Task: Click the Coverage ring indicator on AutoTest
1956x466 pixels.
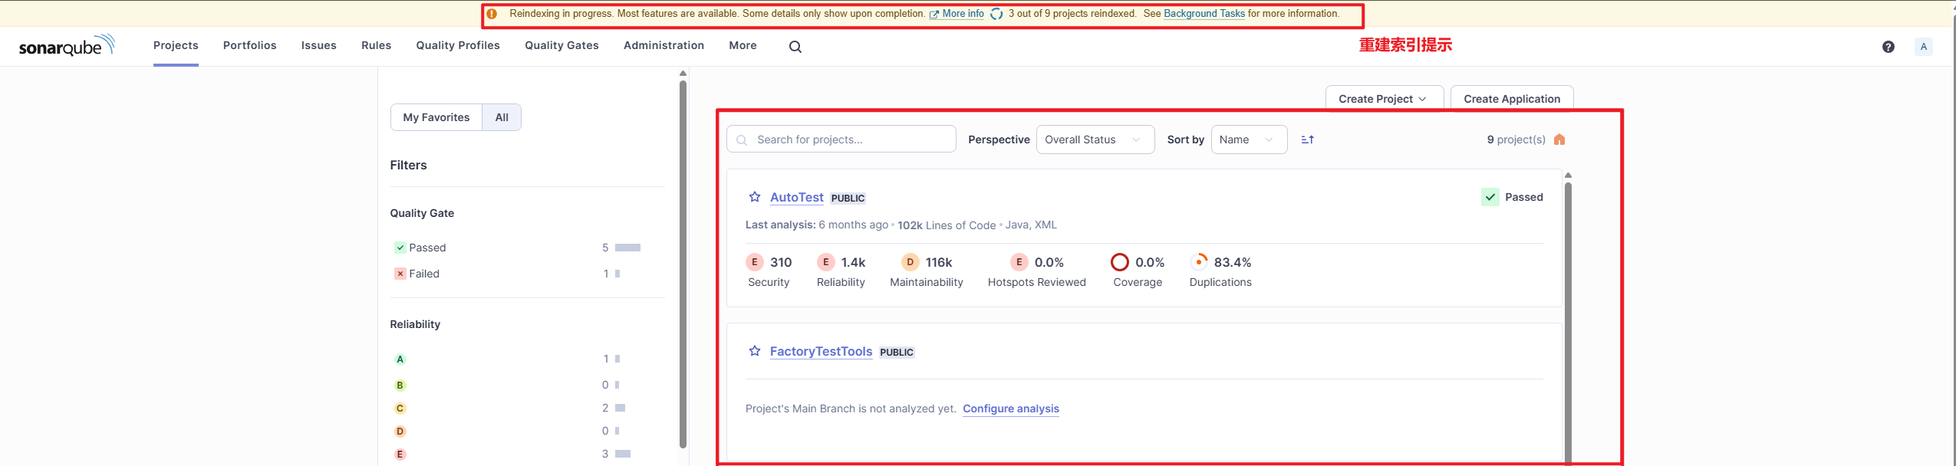Action: click(1120, 262)
